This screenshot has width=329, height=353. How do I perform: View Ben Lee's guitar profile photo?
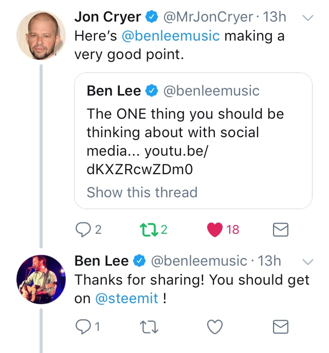pyautogui.click(x=41, y=279)
